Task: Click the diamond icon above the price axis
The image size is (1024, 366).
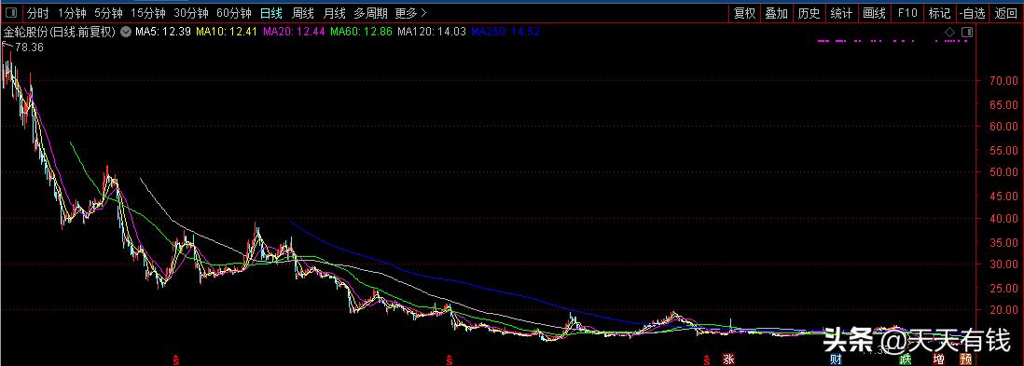Action: (x=950, y=32)
